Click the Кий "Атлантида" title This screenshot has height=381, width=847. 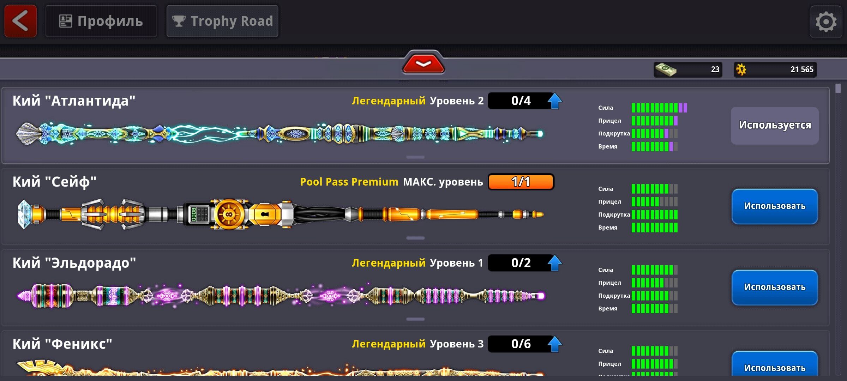74,101
